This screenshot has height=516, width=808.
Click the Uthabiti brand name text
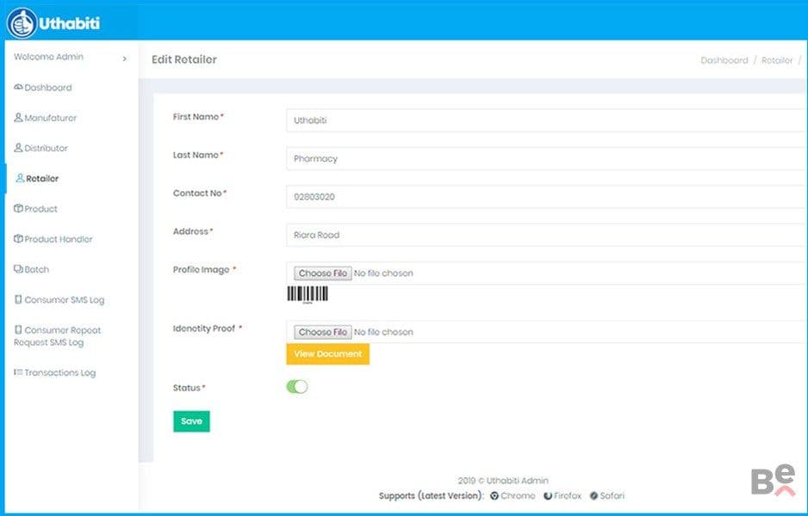pos(69,23)
